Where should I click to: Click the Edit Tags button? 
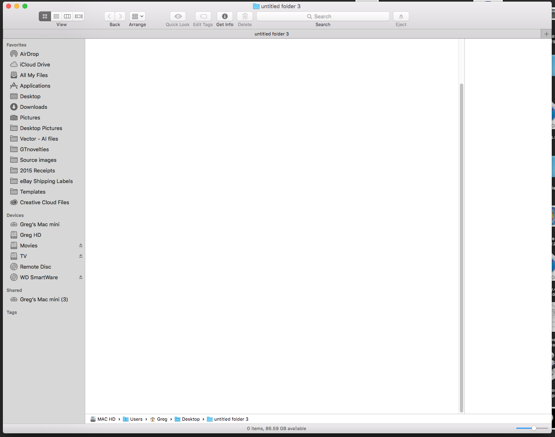pyautogui.click(x=203, y=16)
